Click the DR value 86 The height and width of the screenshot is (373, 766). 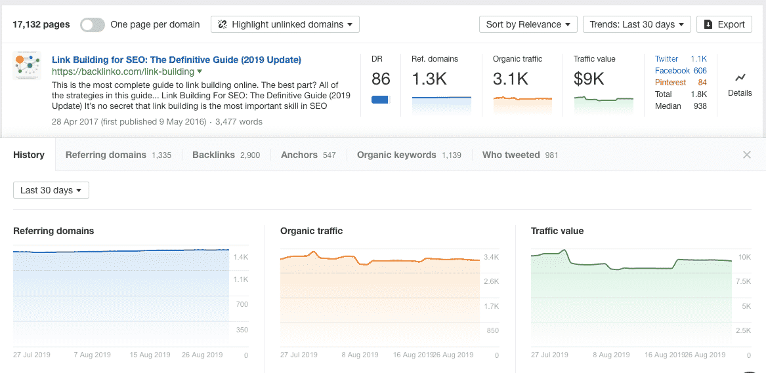(x=381, y=79)
